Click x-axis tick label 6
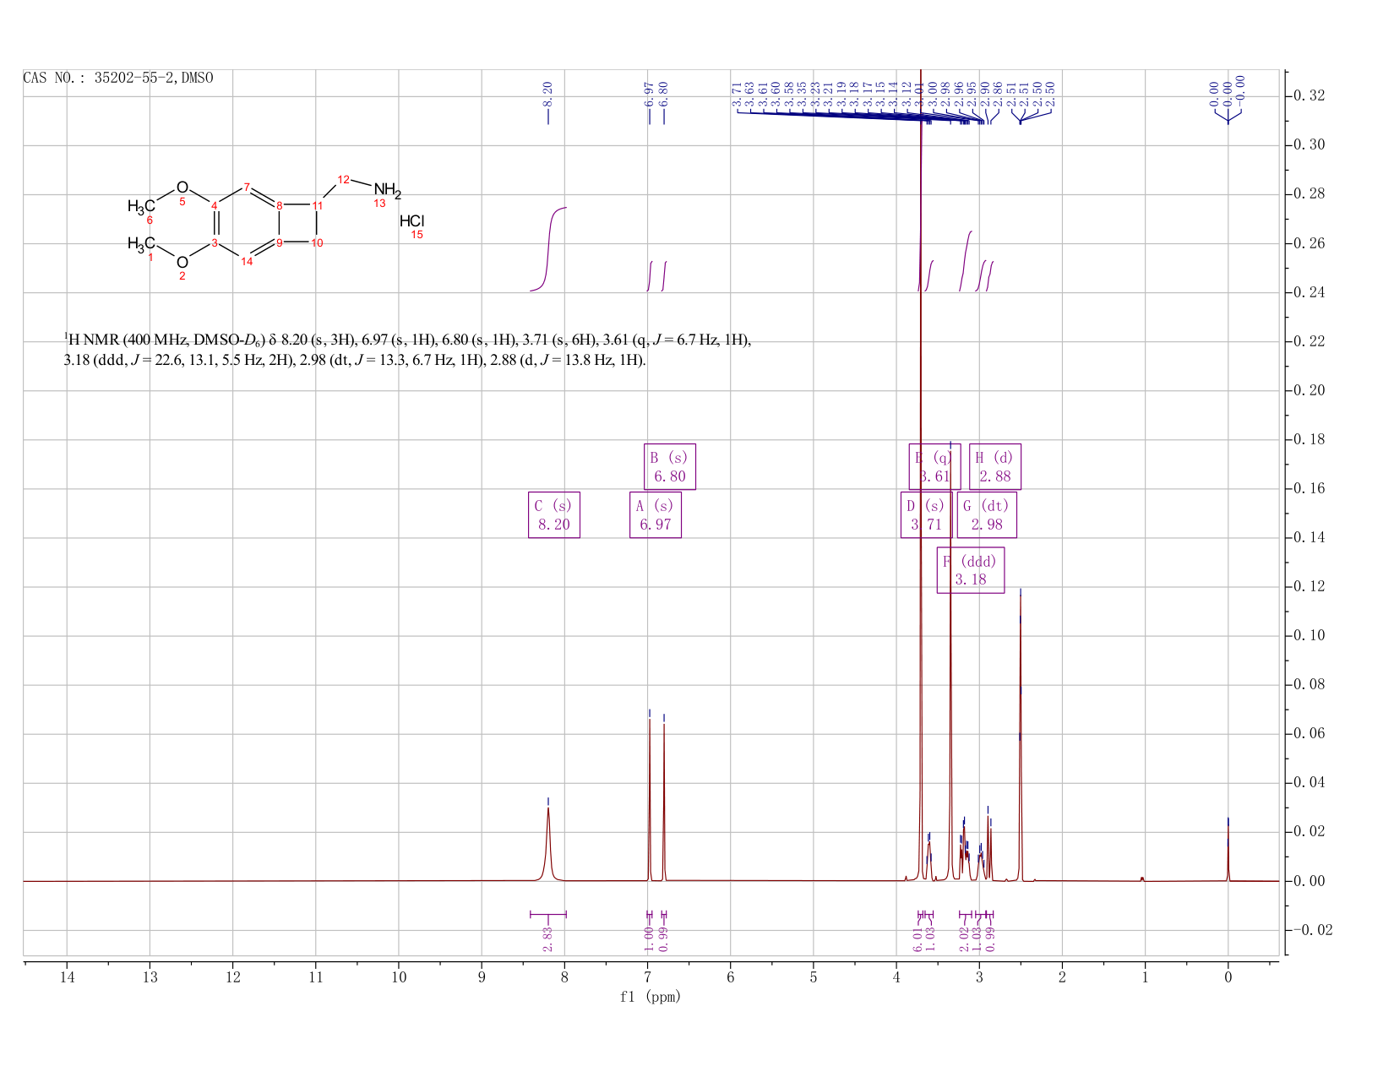The image size is (1394, 1077). pyautogui.click(x=730, y=977)
